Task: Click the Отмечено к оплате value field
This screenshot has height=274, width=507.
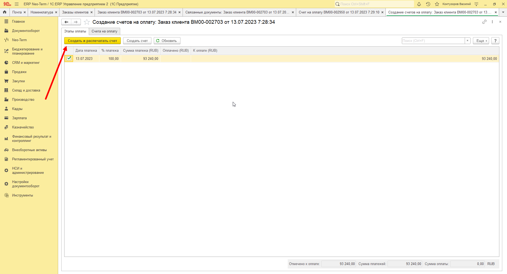Action: 339,264
